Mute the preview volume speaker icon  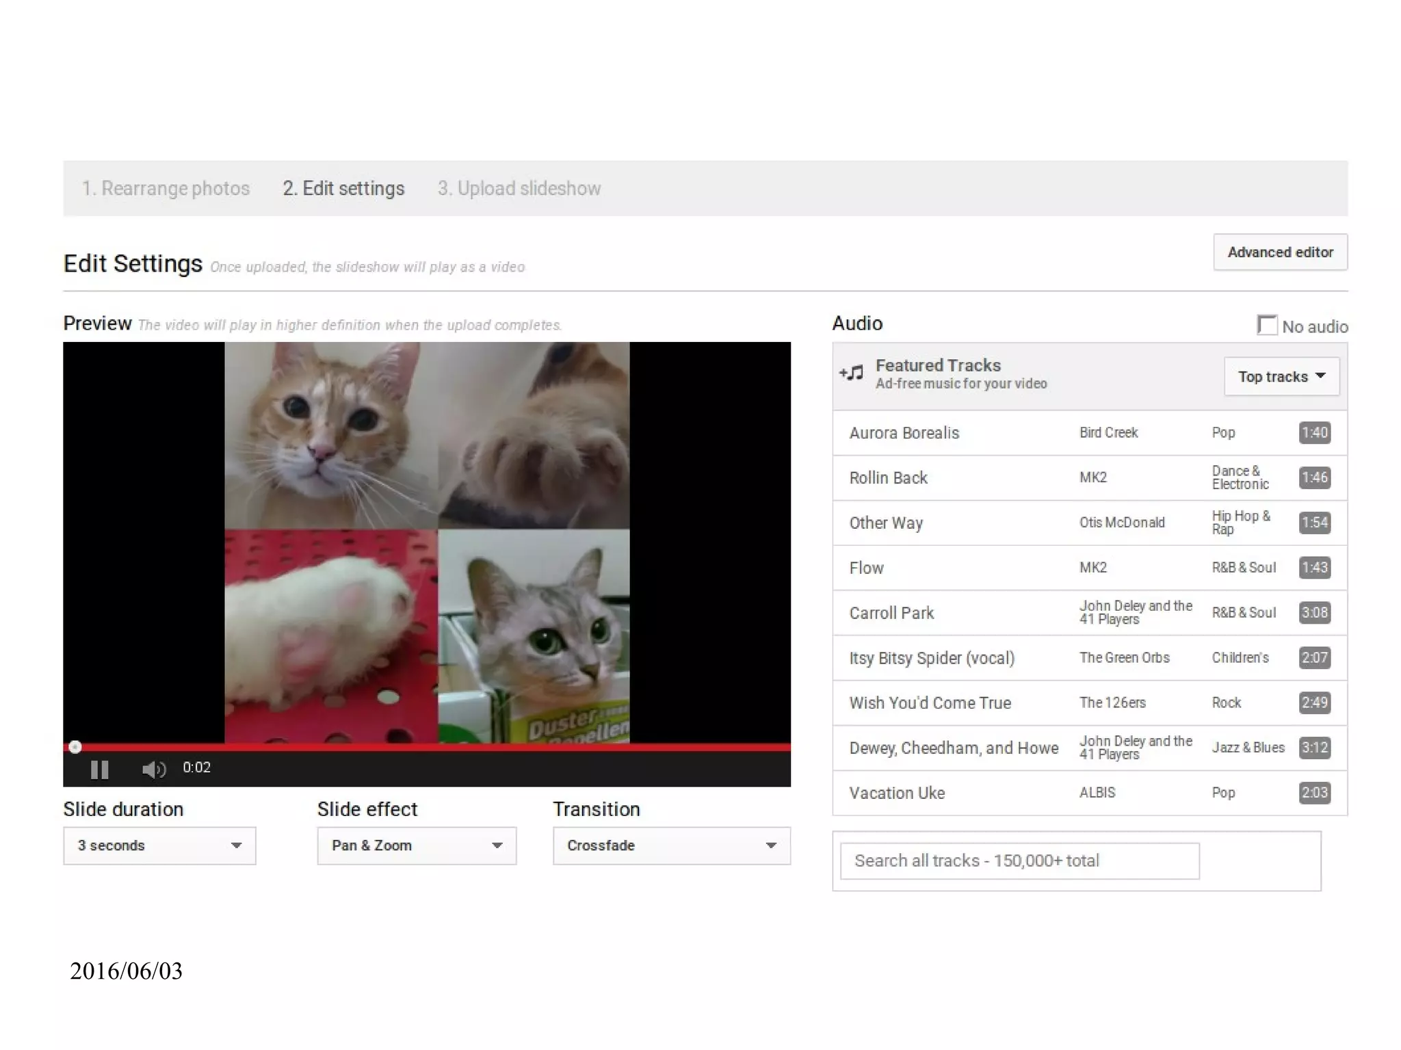pyautogui.click(x=153, y=770)
